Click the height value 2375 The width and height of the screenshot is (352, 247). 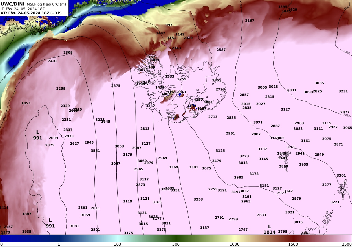tap(50, 145)
